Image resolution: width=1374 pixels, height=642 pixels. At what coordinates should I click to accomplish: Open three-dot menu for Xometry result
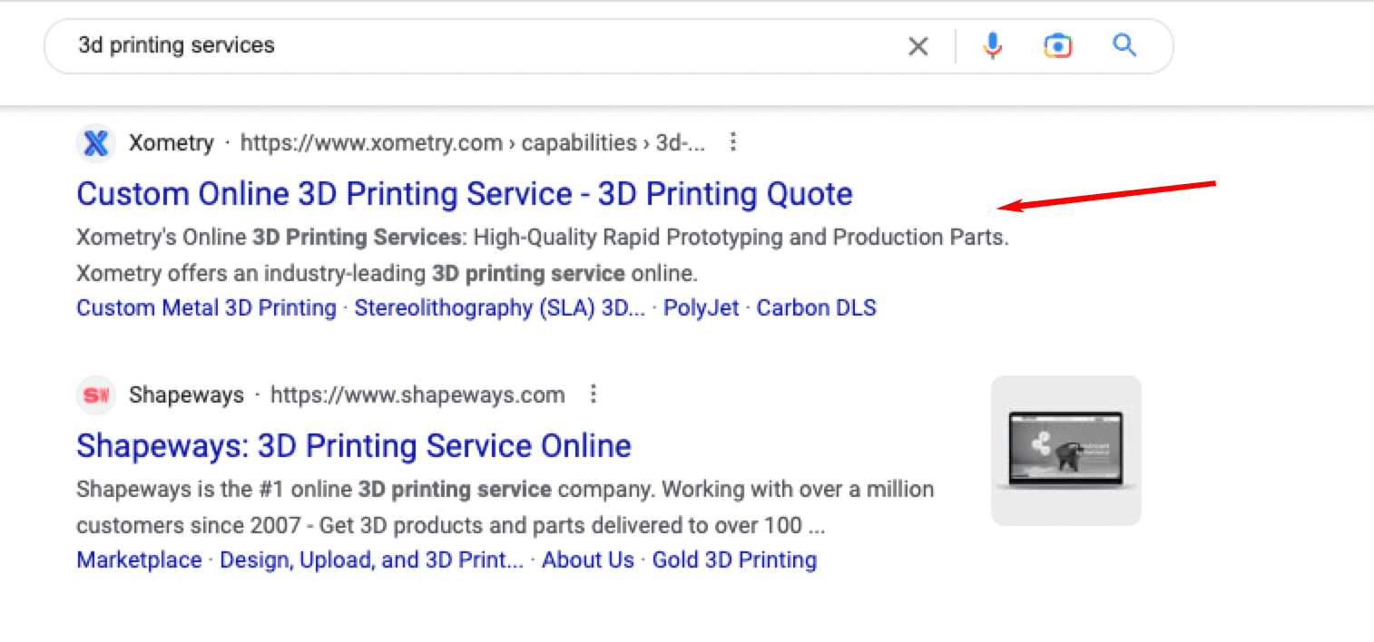tap(734, 142)
